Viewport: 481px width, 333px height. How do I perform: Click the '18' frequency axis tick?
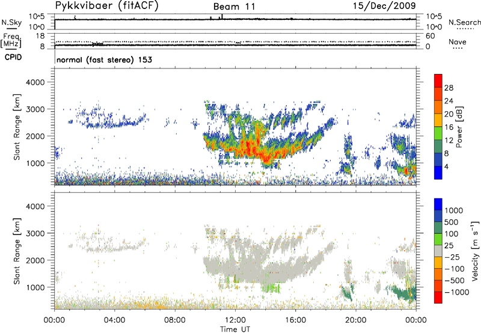coord(40,36)
